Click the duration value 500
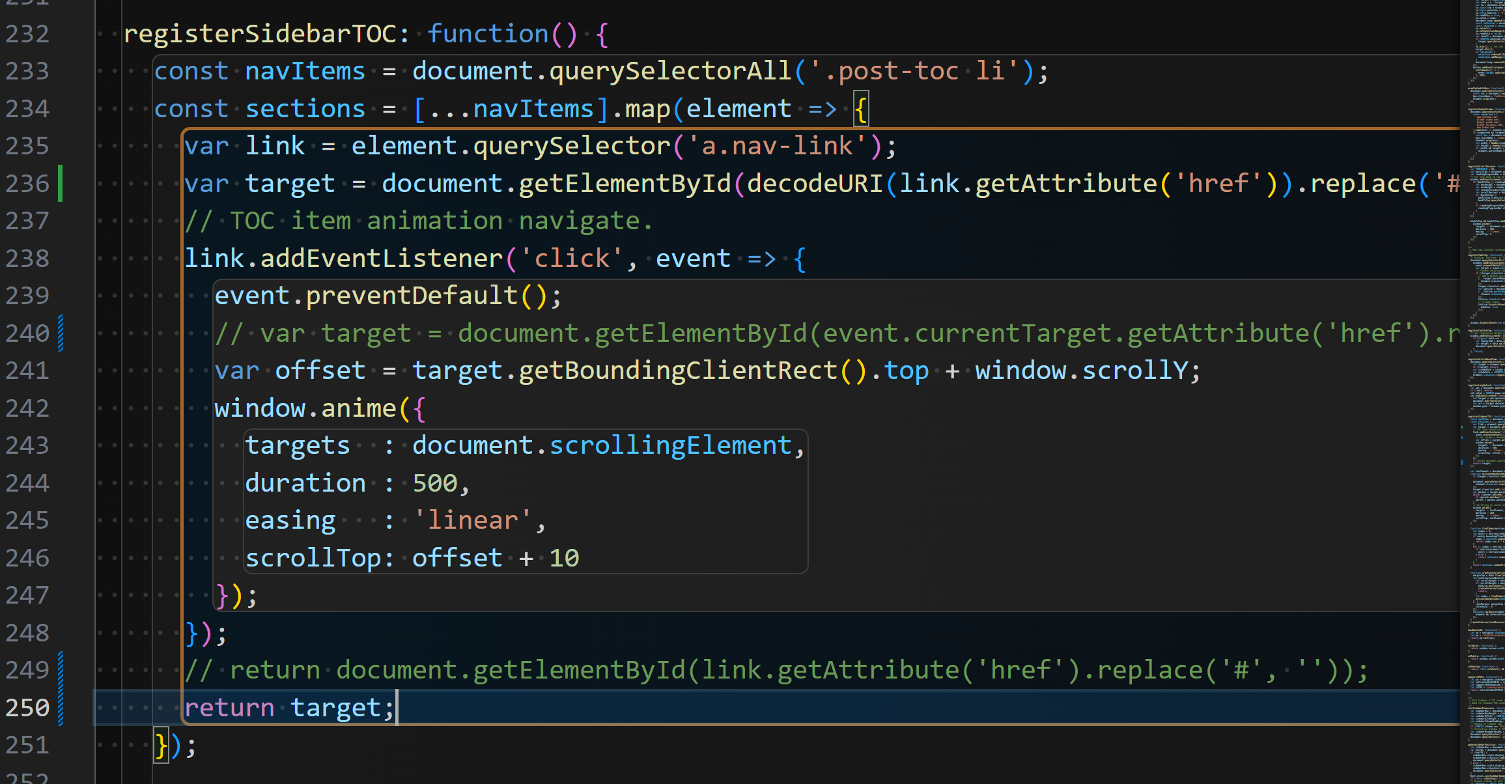Viewport: 1505px width, 784px height. tap(435, 483)
